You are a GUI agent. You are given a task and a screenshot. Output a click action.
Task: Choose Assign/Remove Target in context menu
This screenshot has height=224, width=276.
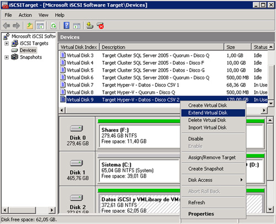[213, 157]
